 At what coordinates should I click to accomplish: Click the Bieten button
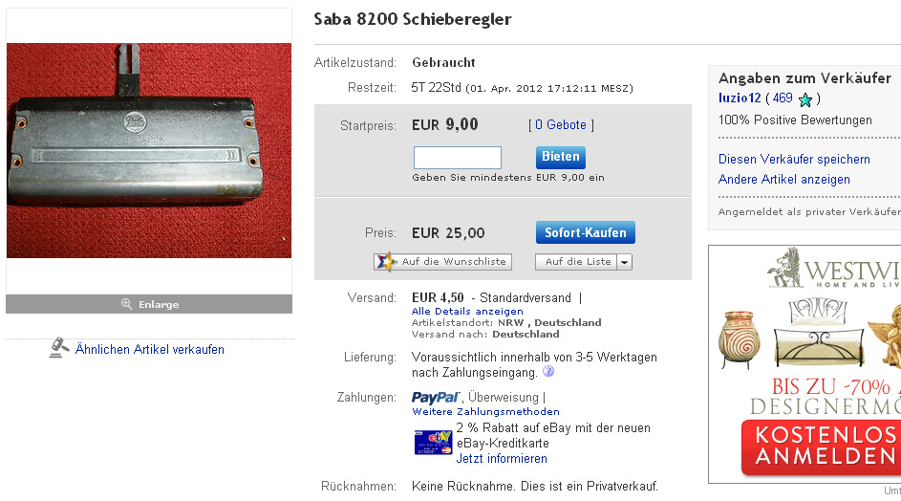pos(560,157)
